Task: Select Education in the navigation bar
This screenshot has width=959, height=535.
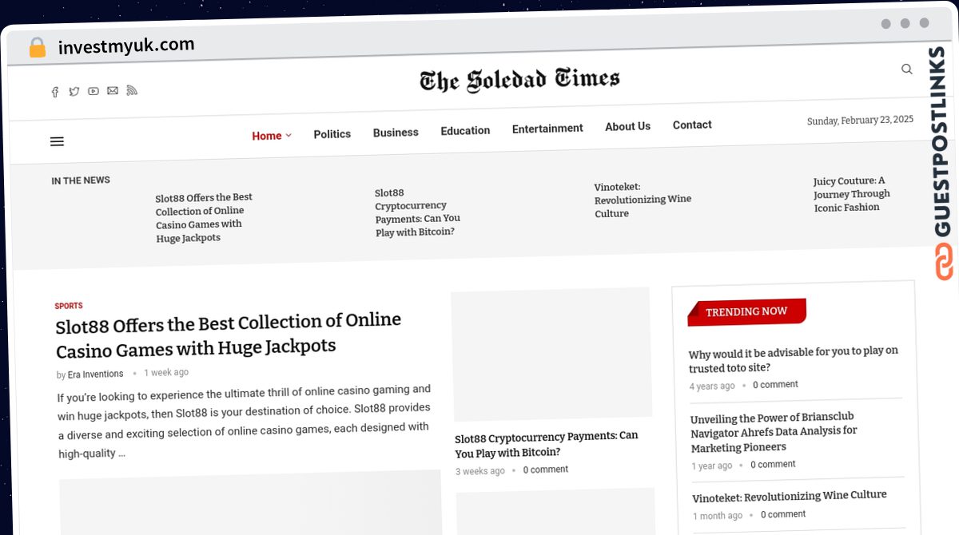Action: coord(465,130)
